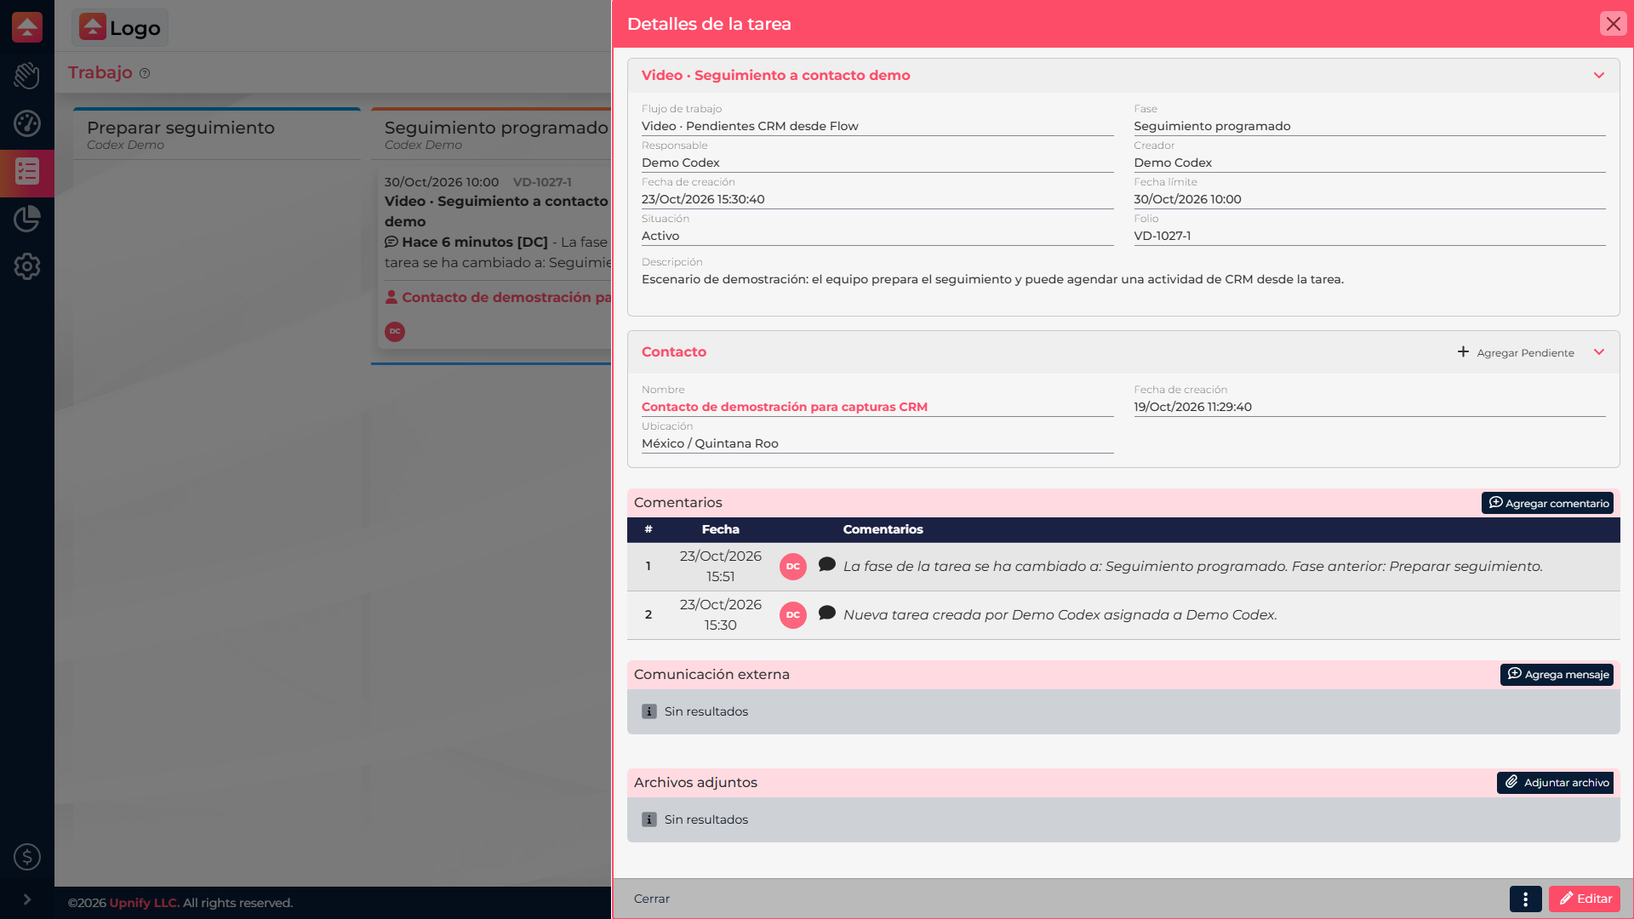Image resolution: width=1634 pixels, height=919 pixels.
Task: Click the comment icon on the task card
Action: tap(391, 242)
